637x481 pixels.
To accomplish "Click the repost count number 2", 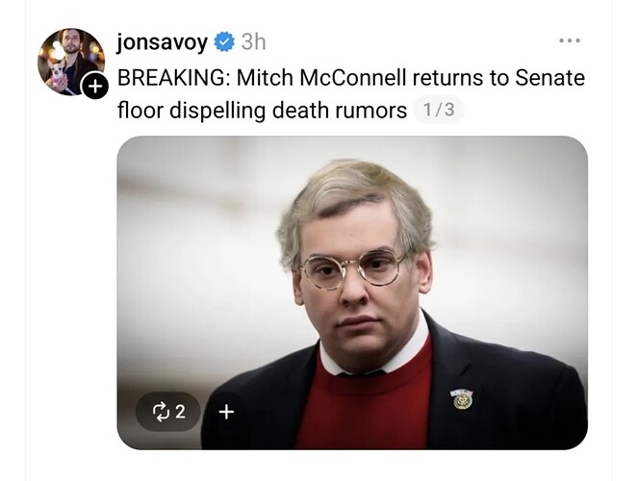I will 180,412.
